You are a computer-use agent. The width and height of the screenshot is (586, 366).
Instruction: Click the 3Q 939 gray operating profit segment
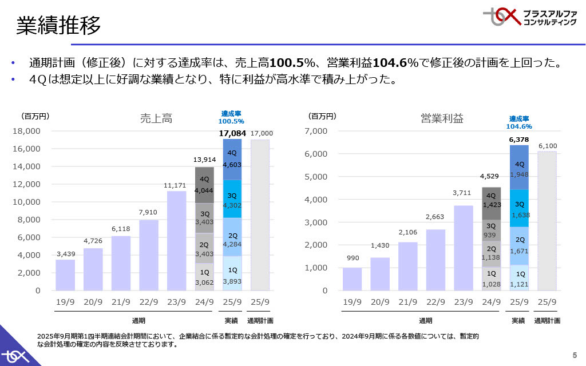click(491, 230)
